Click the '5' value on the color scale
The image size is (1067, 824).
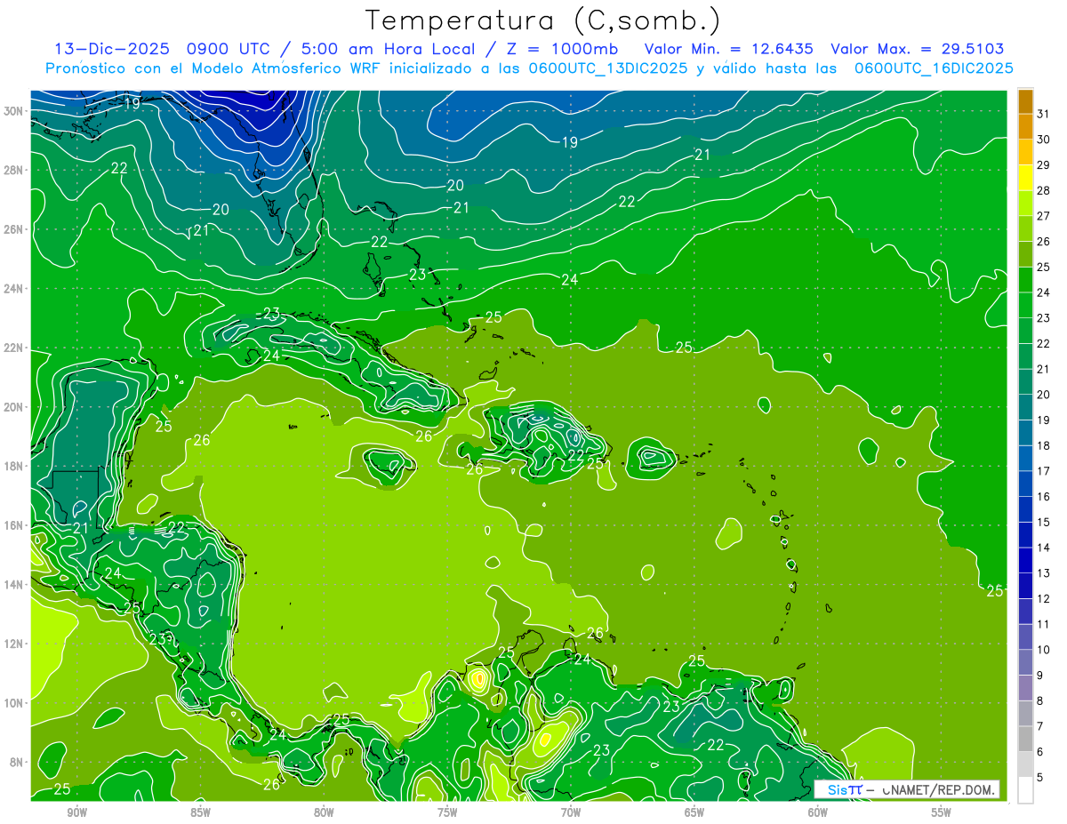pos(1040,778)
